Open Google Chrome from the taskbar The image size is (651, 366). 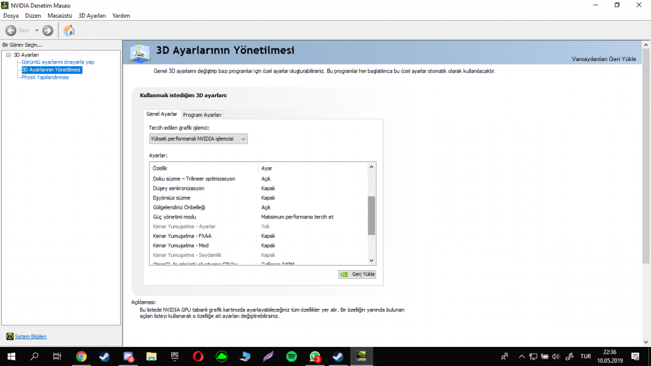81,356
